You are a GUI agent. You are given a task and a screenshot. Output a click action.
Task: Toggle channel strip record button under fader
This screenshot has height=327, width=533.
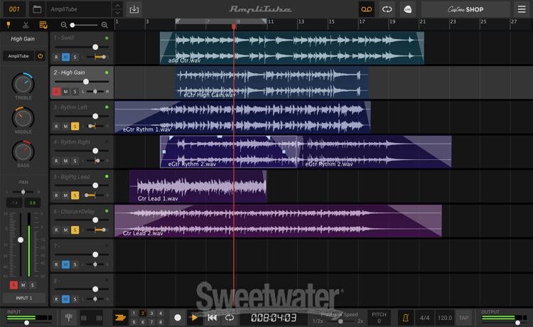[x=14, y=285]
